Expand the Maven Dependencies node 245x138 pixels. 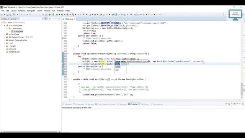(x=5, y=40)
